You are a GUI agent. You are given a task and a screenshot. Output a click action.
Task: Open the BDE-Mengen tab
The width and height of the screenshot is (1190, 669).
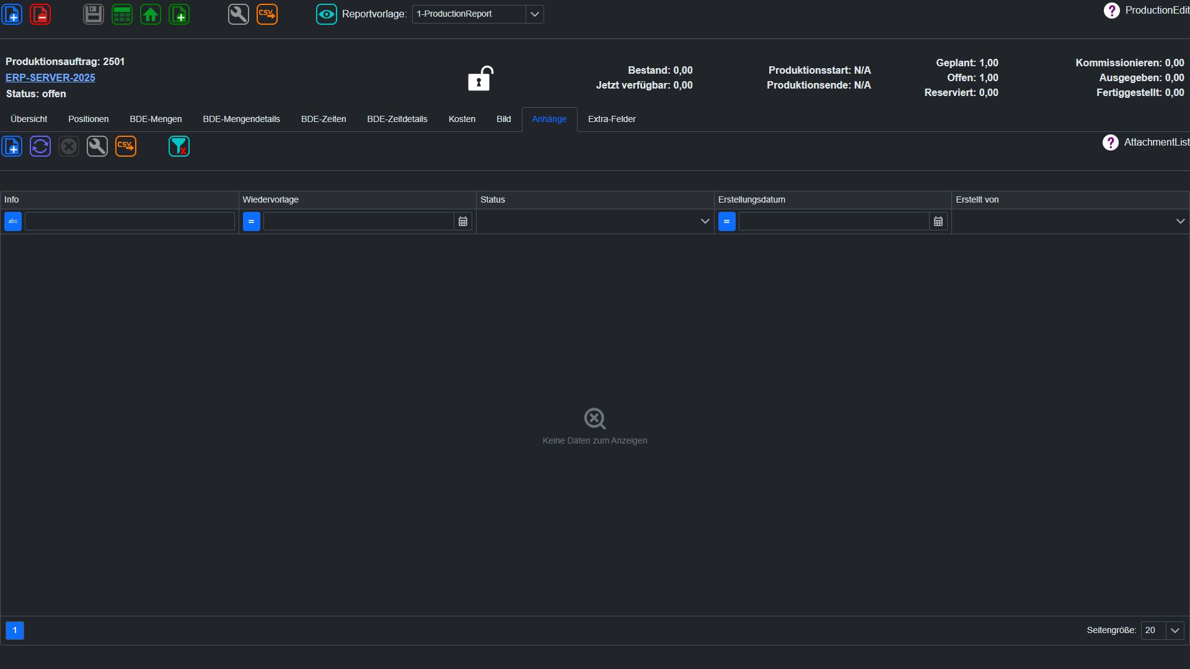pos(156,119)
